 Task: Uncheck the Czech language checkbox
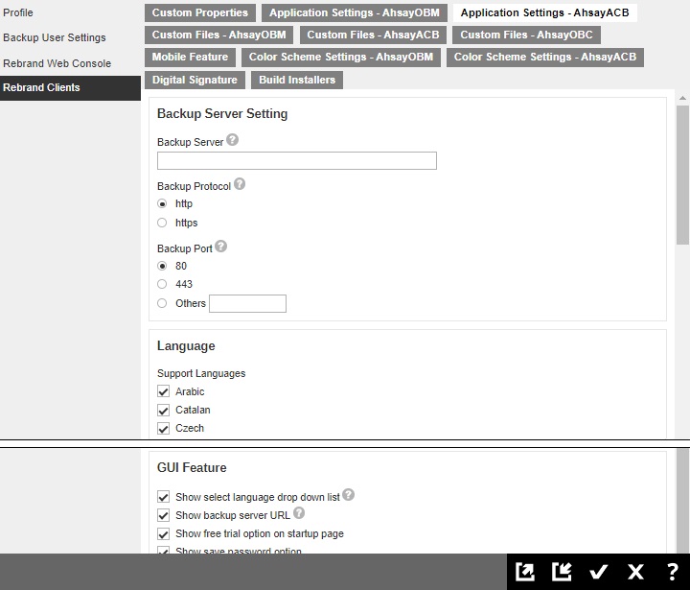[x=163, y=428]
